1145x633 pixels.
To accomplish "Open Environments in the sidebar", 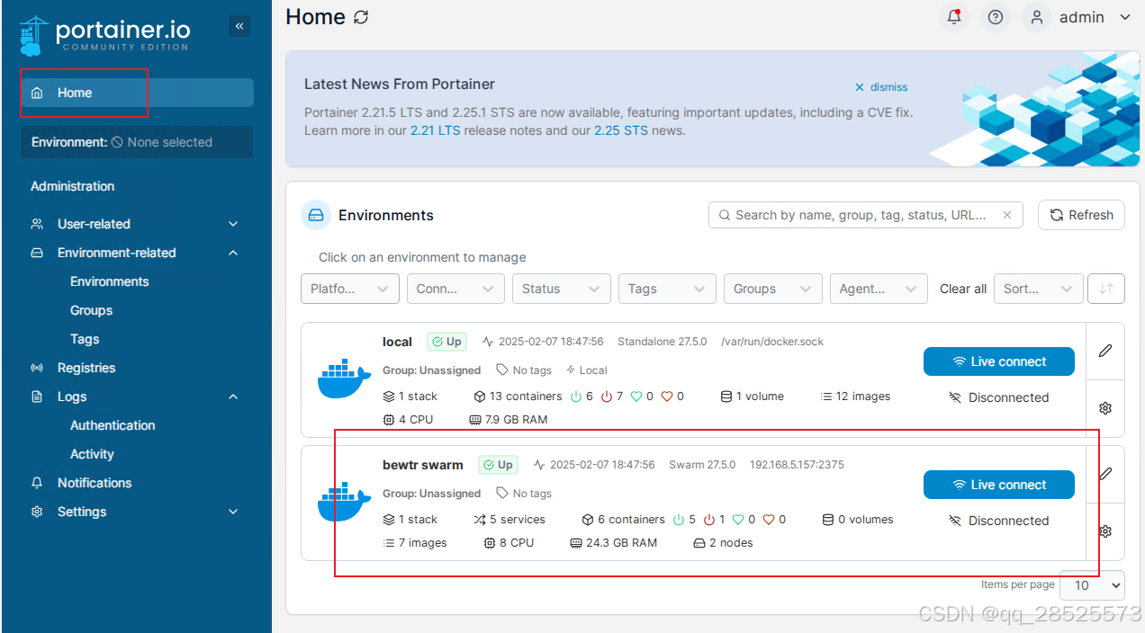I will pos(110,281).
